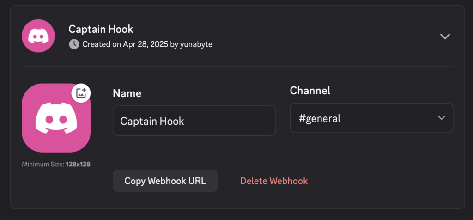The image size is (473, 220).
Task: Click the bold 128x128 size text
Action: (78, 164)
